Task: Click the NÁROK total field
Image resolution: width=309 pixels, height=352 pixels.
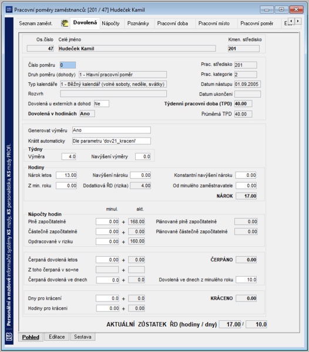Action: coord(246,196)
